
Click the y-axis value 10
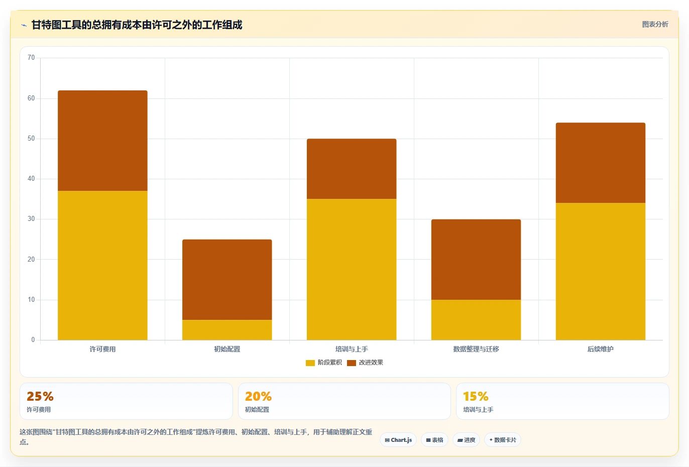(x=31, y=300)
